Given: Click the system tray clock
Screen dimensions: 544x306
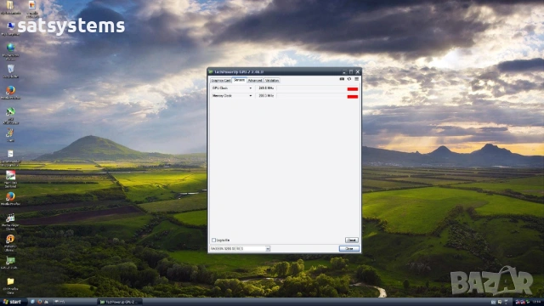Looking at the screenshot, I should 536,302.
